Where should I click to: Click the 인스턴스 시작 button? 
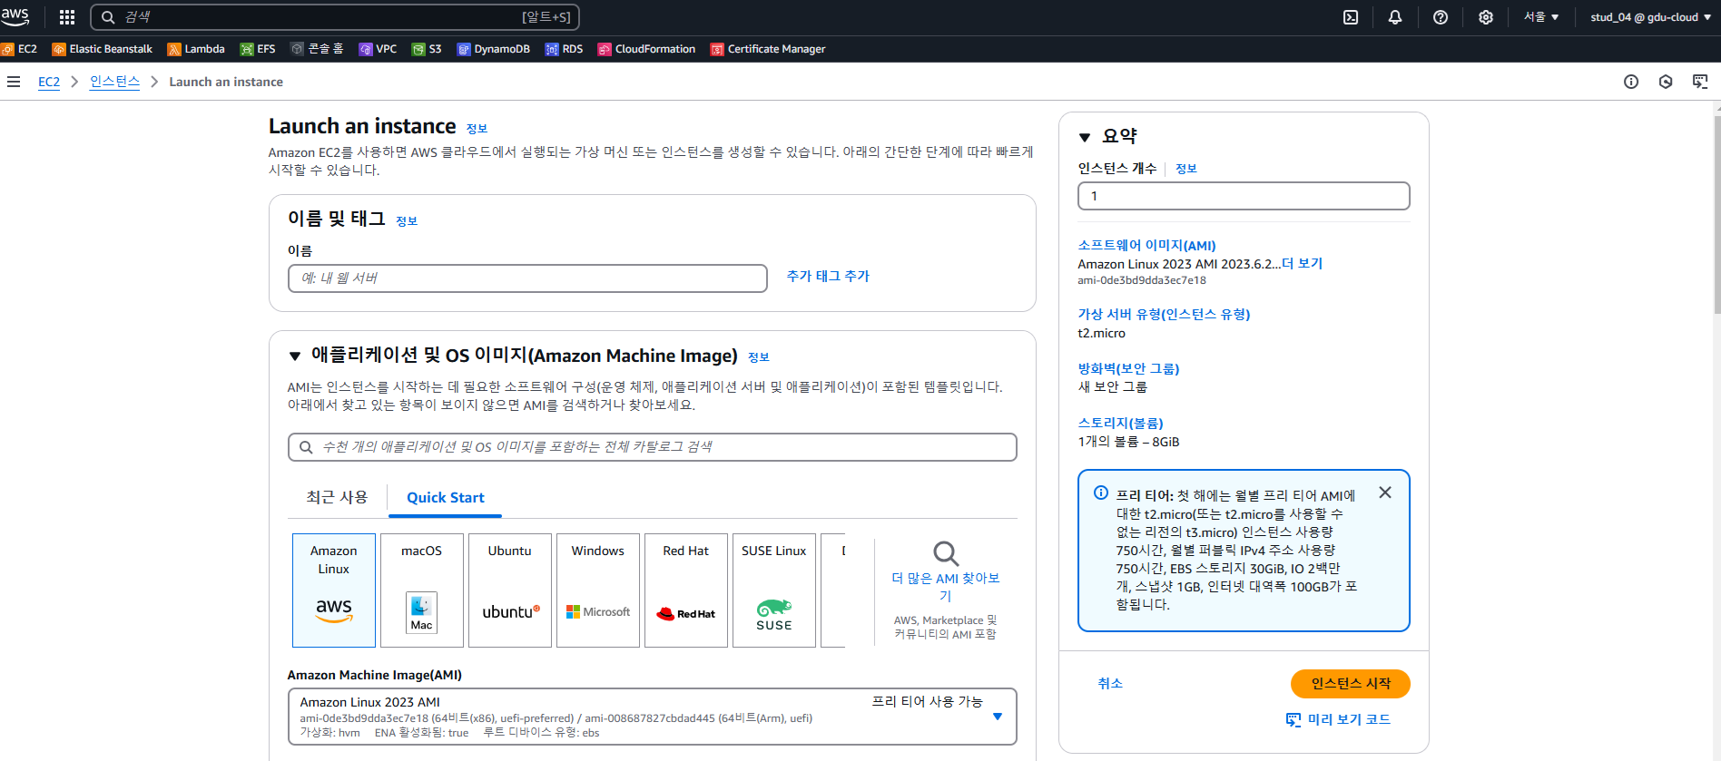pyautogui.click(x=1350, y=684)
